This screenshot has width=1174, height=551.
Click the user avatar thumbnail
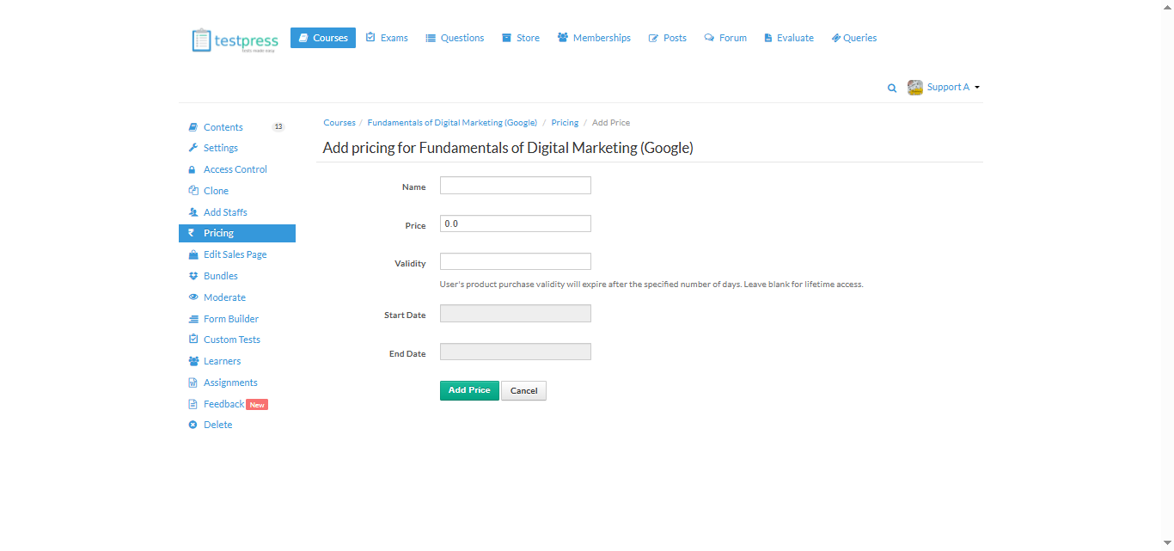915,87
